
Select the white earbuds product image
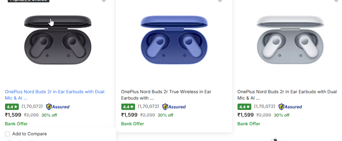[290, 40]
